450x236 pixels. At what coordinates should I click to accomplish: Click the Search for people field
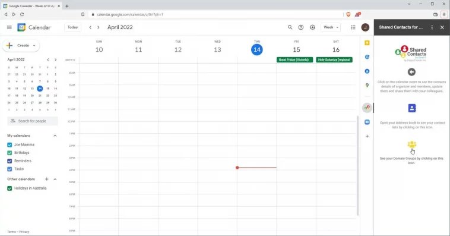[33, 121]
